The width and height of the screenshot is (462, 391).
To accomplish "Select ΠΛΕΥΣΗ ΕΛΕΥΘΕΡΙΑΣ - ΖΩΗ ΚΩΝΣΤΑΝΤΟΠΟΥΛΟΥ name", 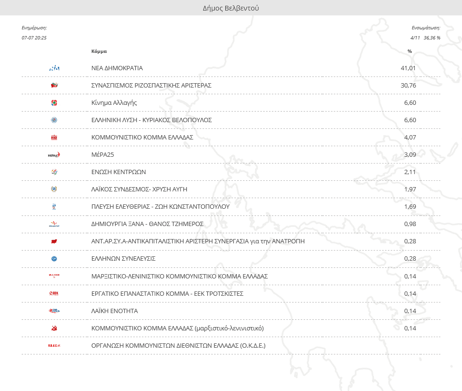I will (160, 207).
